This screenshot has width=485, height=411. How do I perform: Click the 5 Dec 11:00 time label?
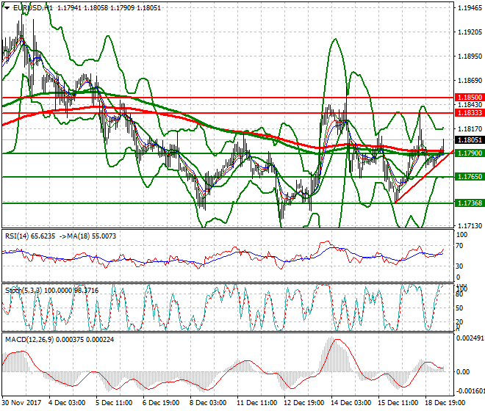pyautogui.click(x=115, y=403)
